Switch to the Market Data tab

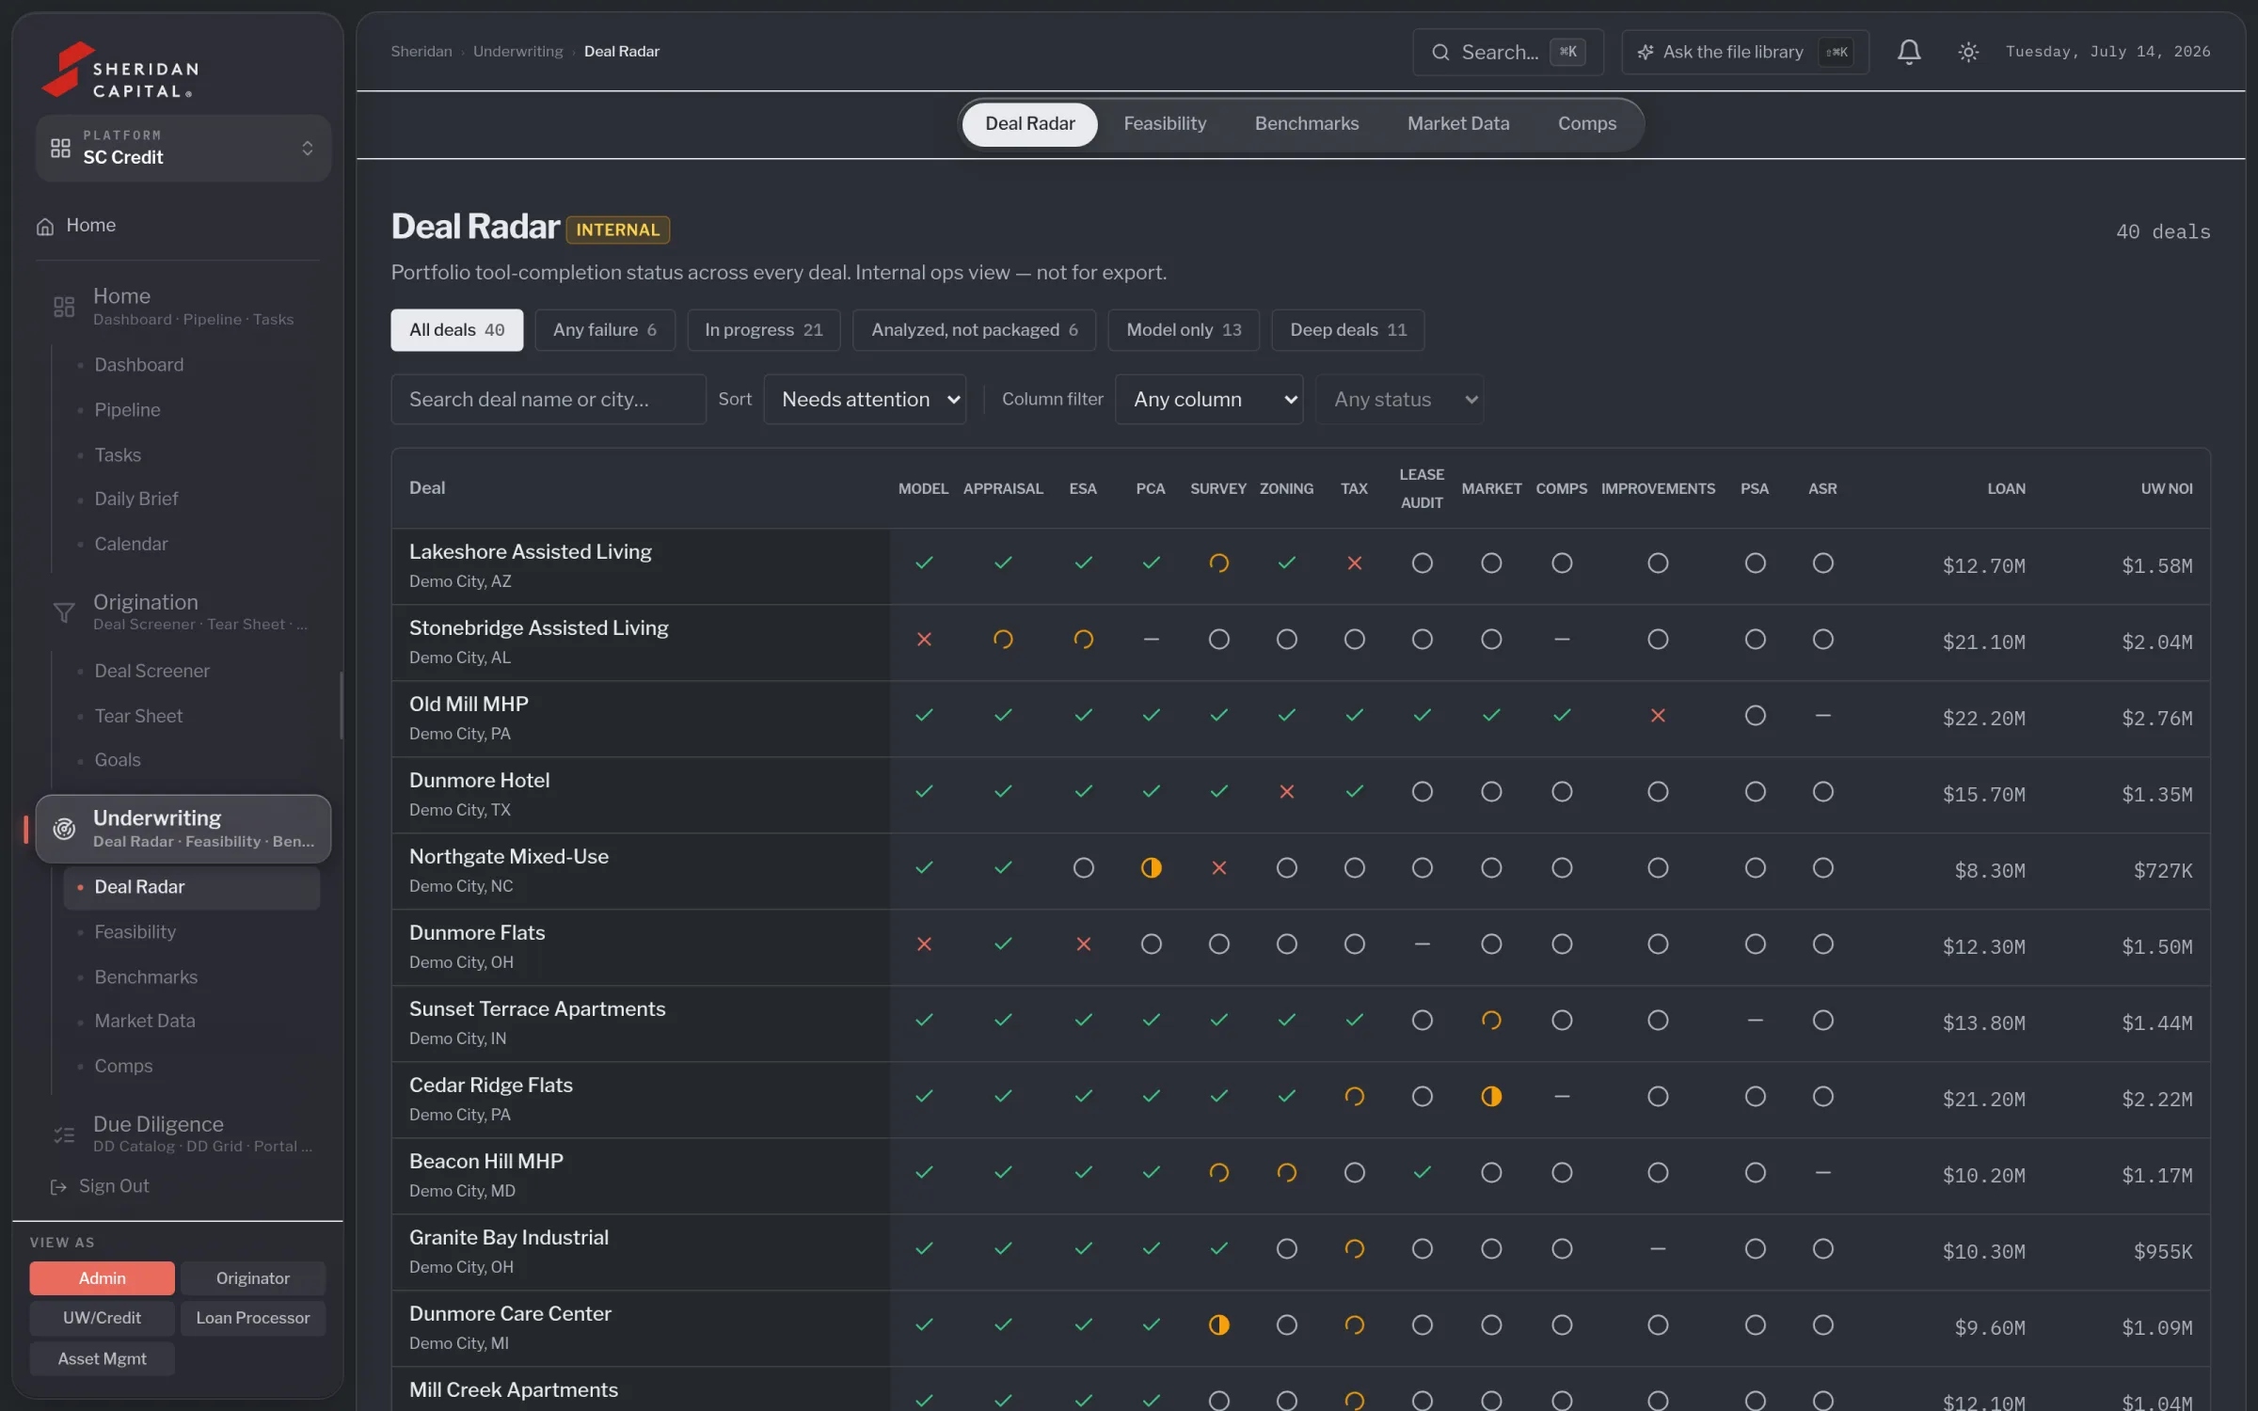pos(1458,124)
